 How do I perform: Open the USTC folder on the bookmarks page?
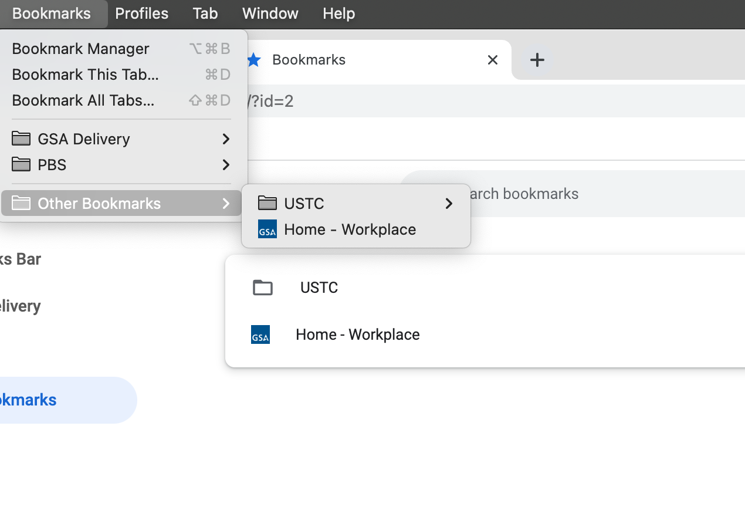[319, 287]
